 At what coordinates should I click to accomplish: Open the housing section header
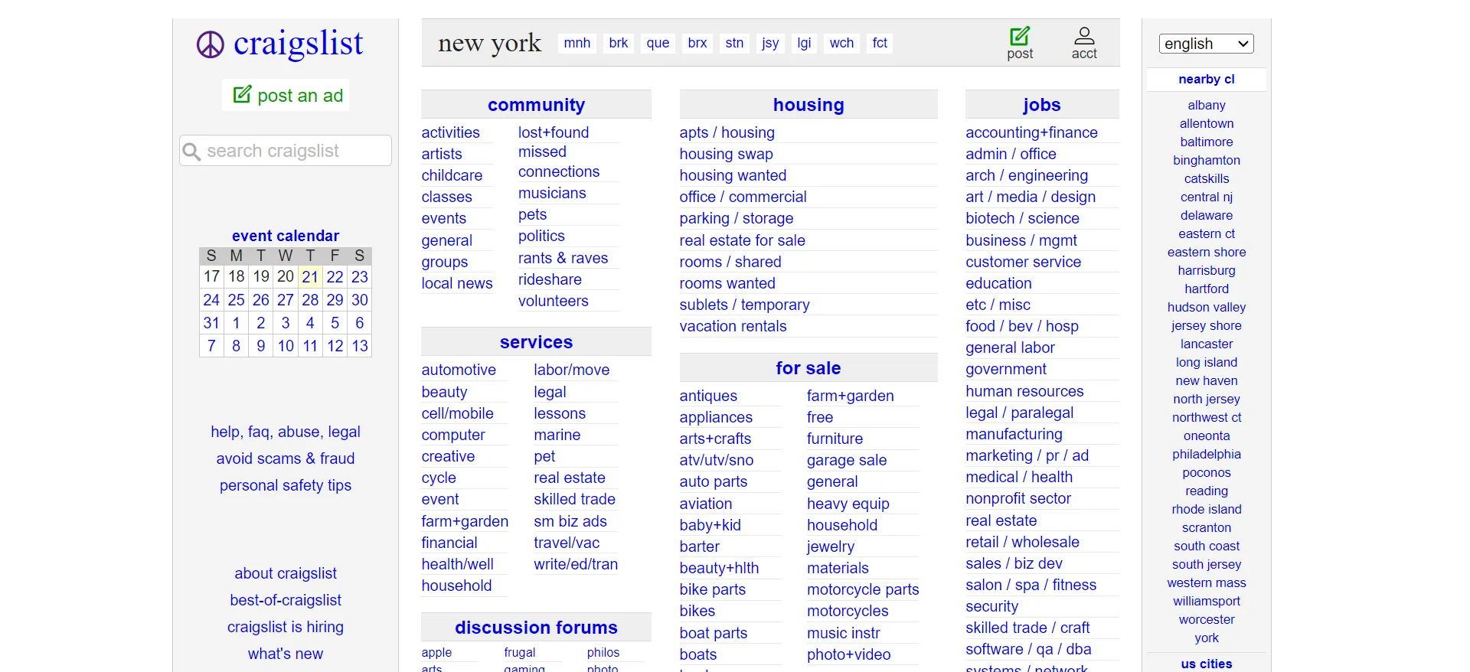pyautogui.click(x=808, y=105)
